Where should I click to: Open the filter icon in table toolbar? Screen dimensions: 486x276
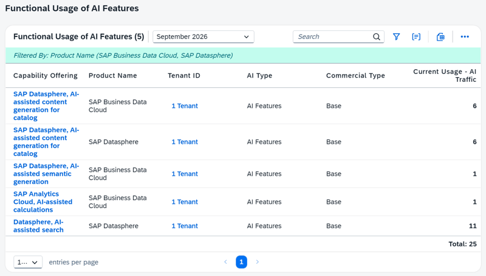point(396,37)
